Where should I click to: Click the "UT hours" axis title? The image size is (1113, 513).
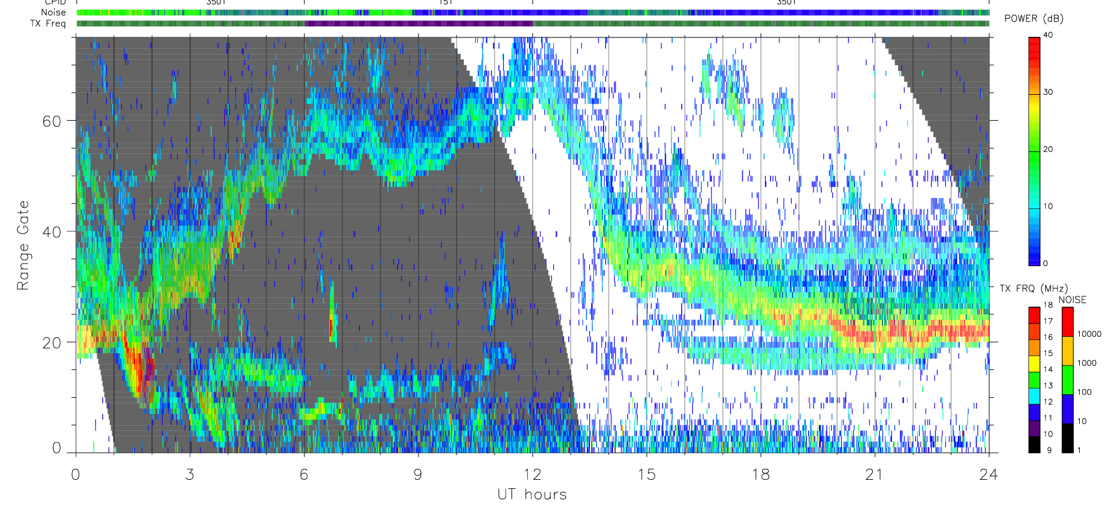[x=532, y=494]
